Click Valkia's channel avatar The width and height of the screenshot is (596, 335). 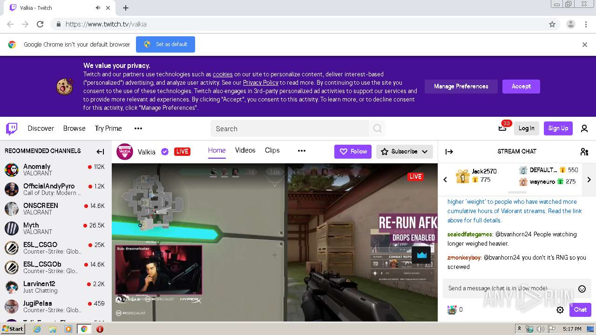[x=125, y=151]
